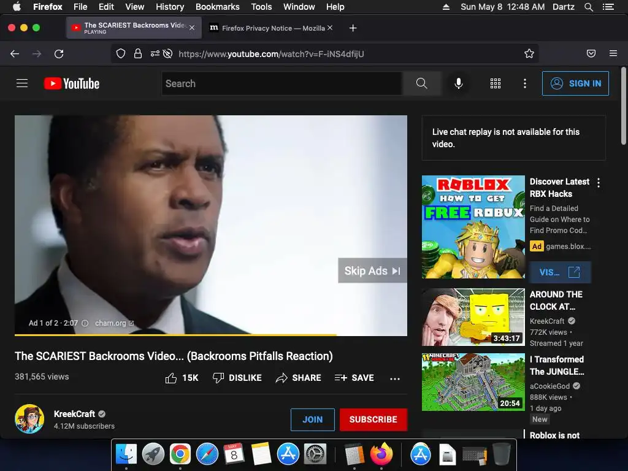Viewport: 628px width, 471px height.
Task: Open Minecraft jungle temple video thumbnail
Action: [473, 381]
